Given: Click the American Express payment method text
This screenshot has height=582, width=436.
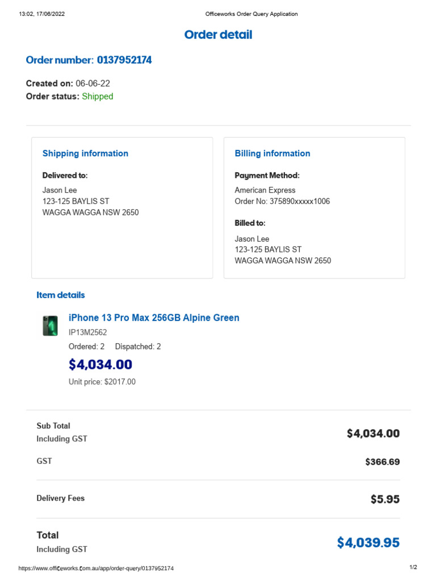Looking at the screenshot, I should (265, 190).
